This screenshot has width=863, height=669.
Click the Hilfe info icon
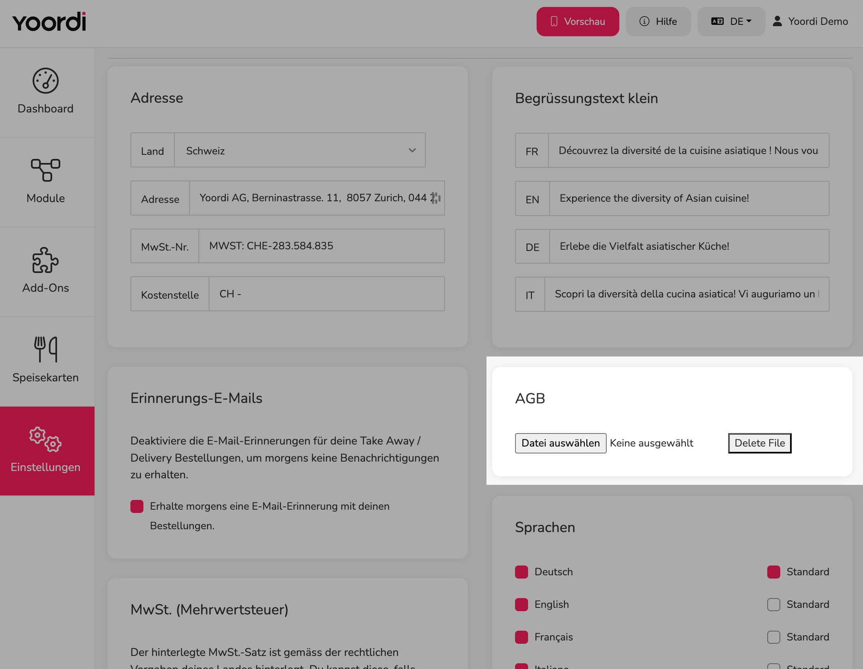644,21
